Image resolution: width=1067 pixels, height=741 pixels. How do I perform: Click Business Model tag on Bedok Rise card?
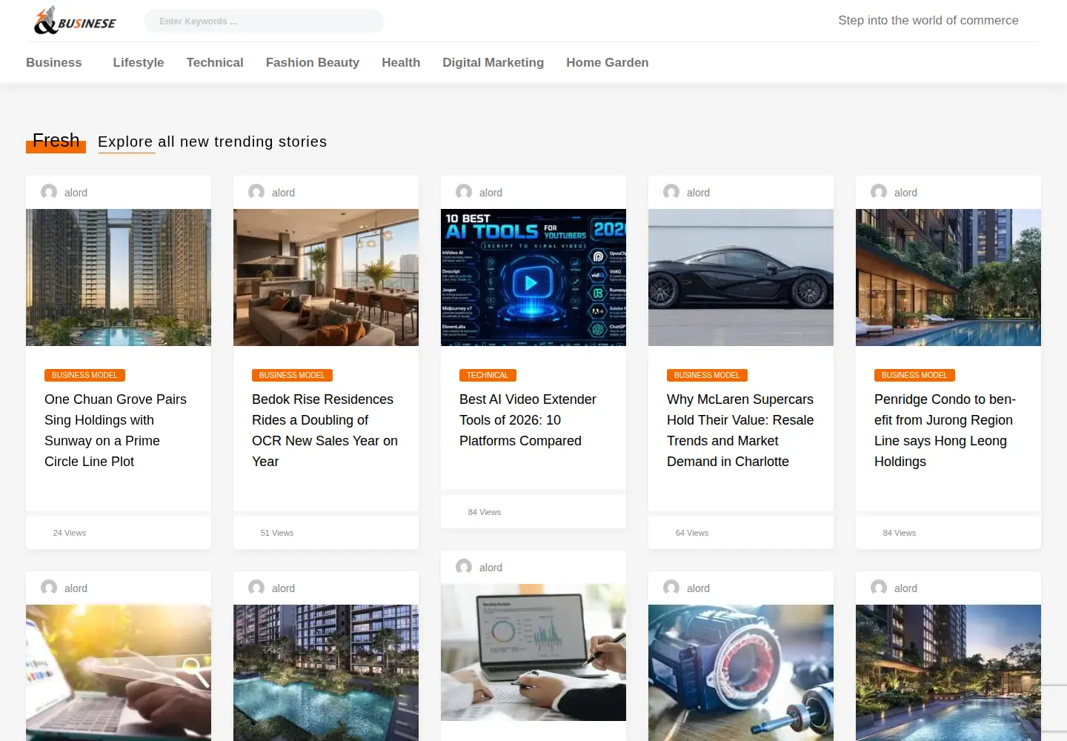click(x=292, y=375)
